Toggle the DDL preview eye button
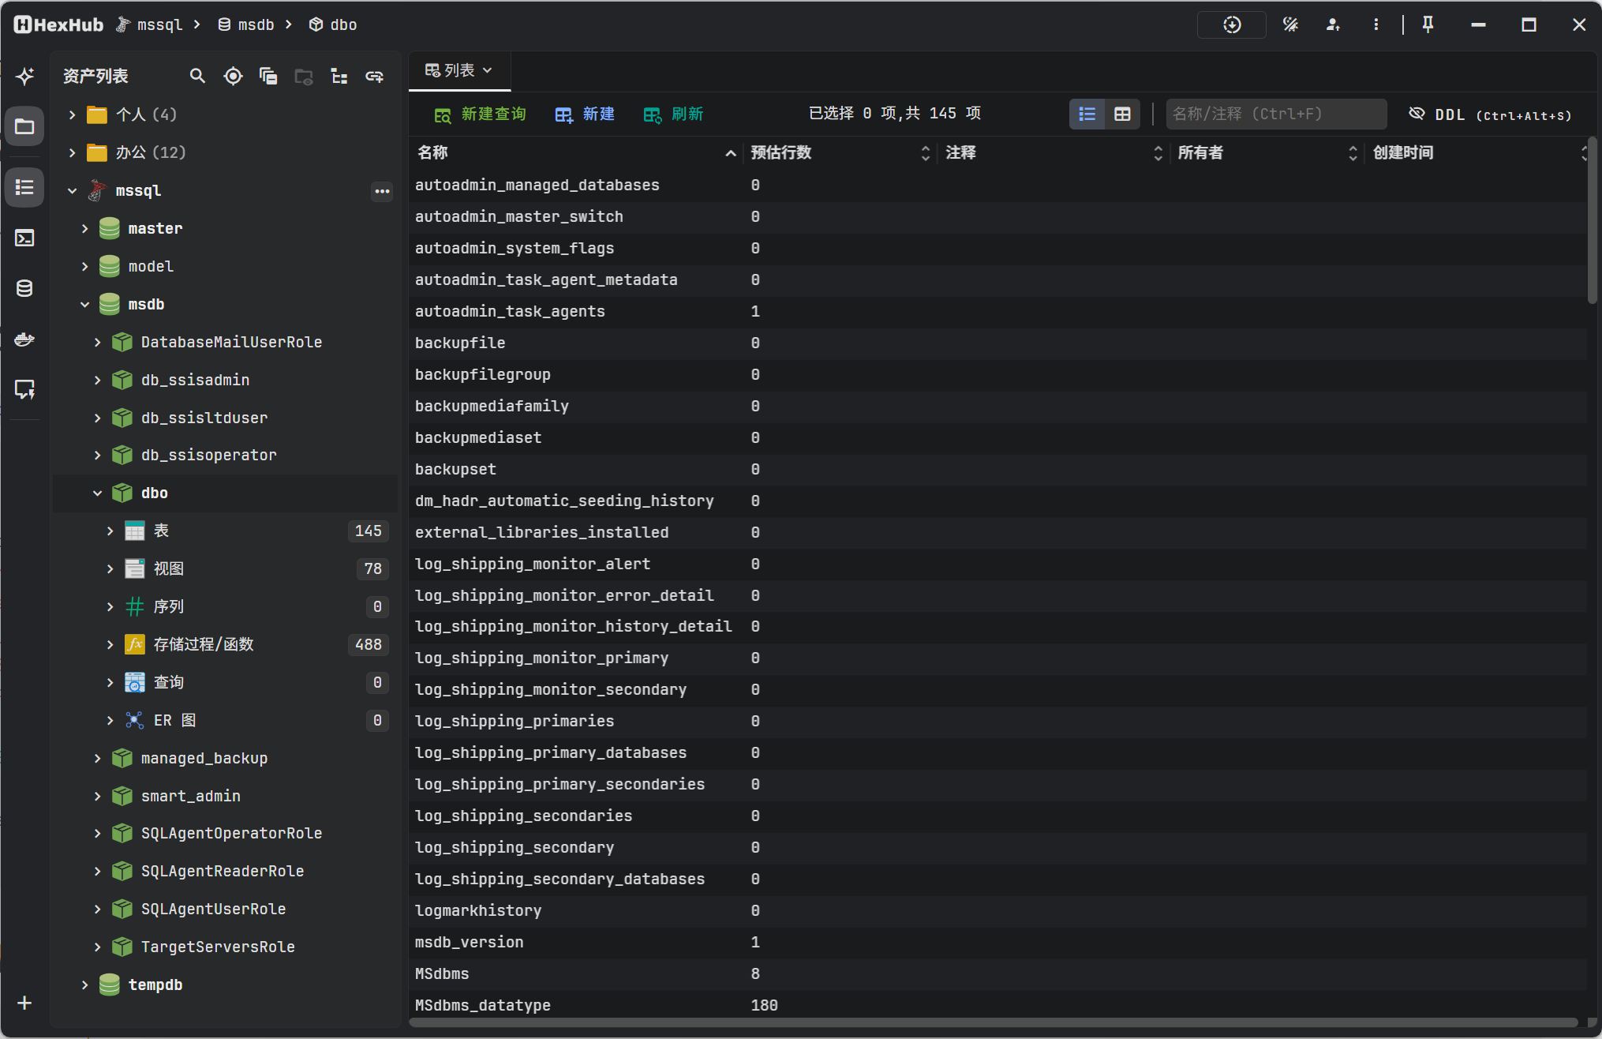This screenshot has width=1602, height=1039. pos(1490,114)
